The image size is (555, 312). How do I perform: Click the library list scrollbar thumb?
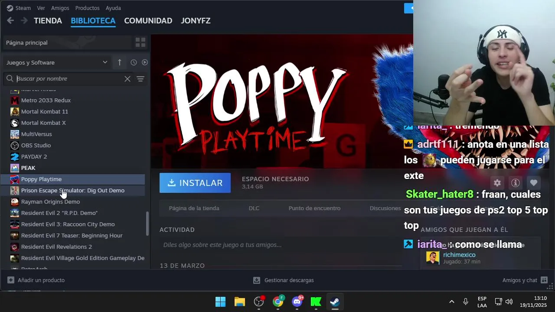(x=147, y=223)
